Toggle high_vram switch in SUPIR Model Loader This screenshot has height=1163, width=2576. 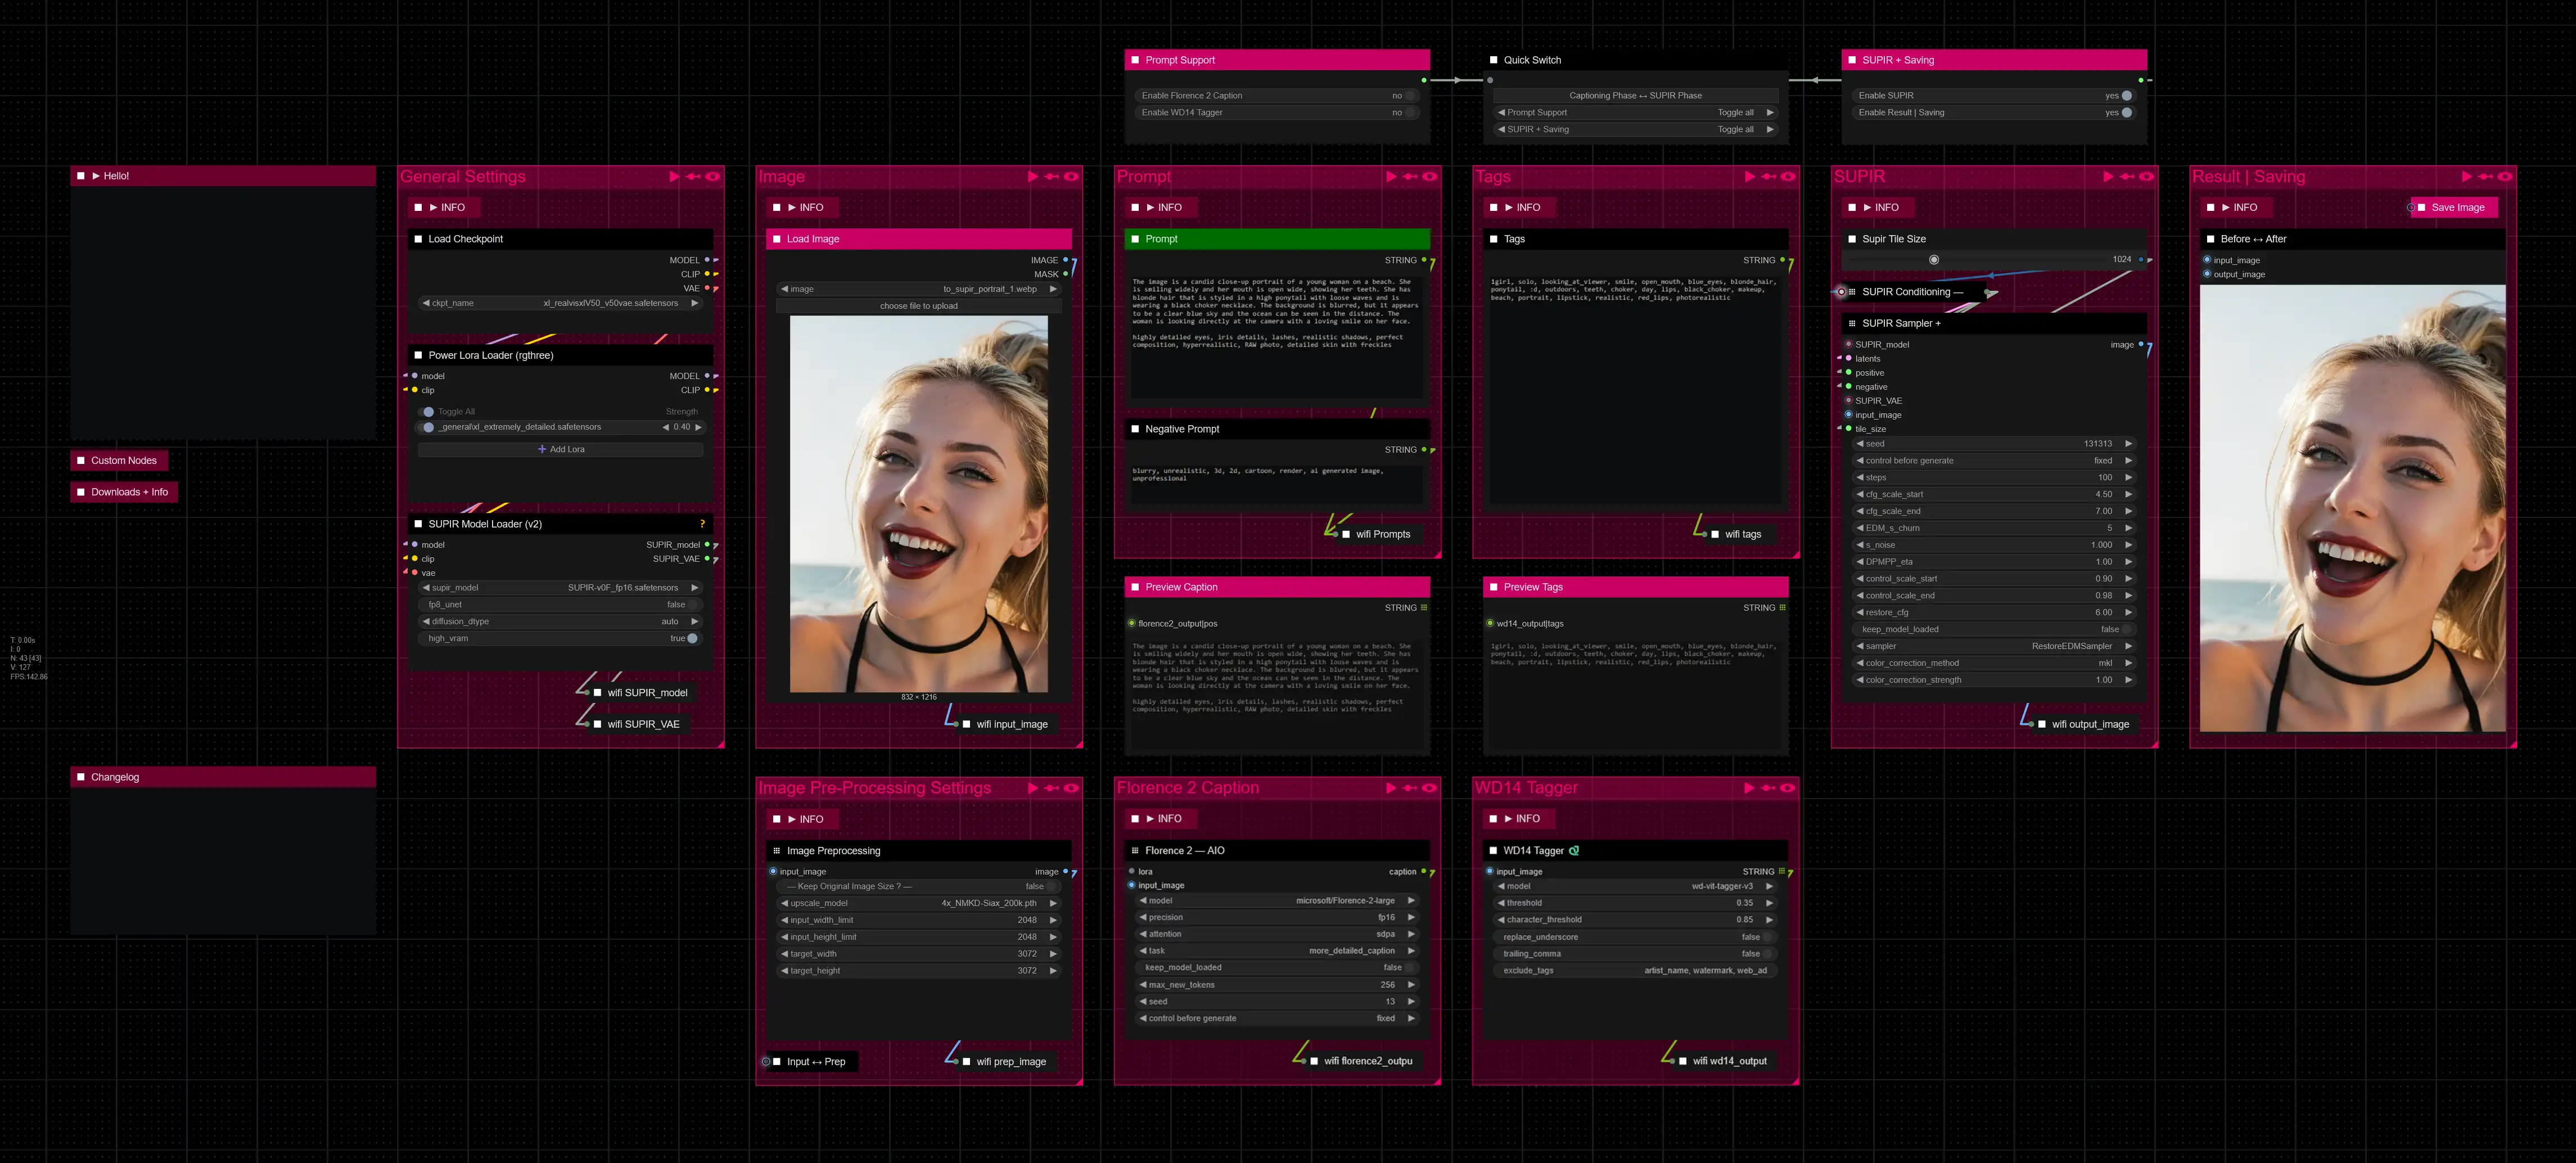click(692, 639)
